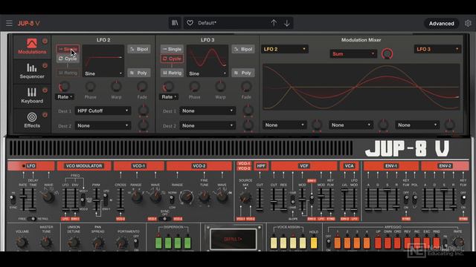
Task: Favorite the Default preset with heart icon
Action: 190,23
